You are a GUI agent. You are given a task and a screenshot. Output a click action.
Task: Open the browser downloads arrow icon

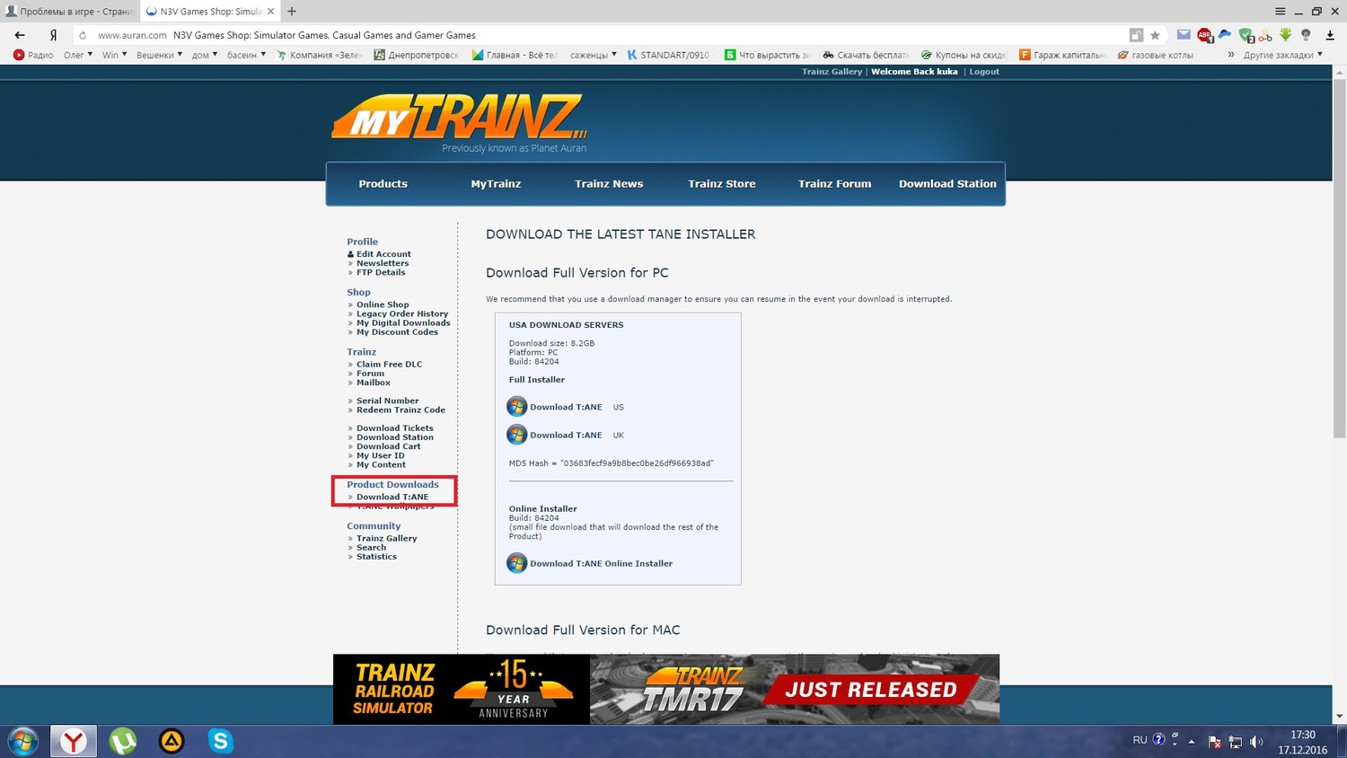(1330, 35)
